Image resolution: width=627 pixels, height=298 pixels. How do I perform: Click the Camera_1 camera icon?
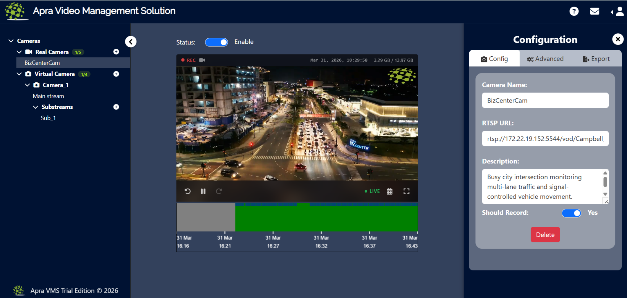coord(36,85)
